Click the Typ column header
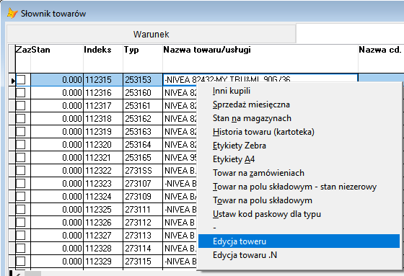The height and width of the screenshot is (276, 404). click(x=143, y=58)
